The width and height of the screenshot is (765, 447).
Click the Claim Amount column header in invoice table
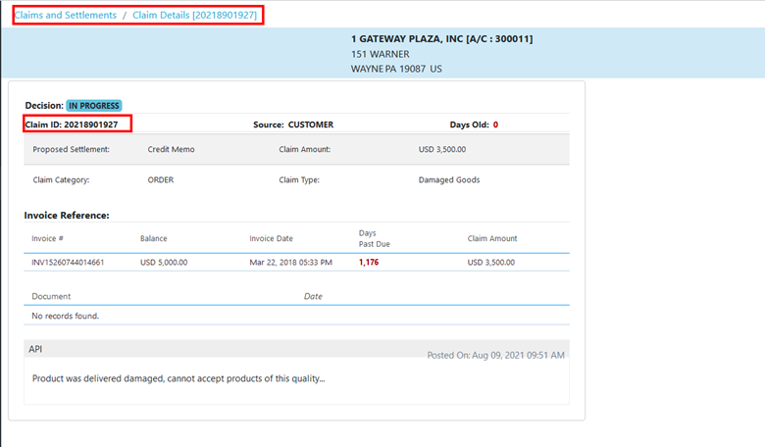click(x=492, y=238)
